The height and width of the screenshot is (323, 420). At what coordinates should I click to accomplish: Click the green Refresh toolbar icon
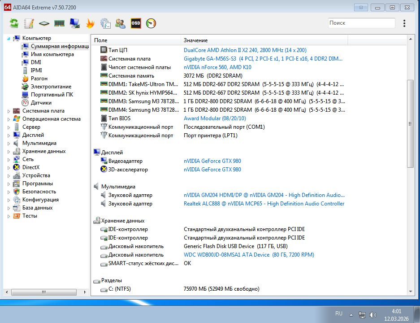point(14,23)
